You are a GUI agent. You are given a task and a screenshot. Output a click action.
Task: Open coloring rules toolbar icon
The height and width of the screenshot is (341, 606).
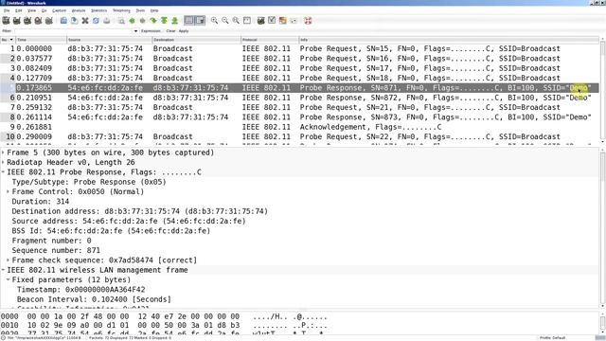(x=283, y=21)
